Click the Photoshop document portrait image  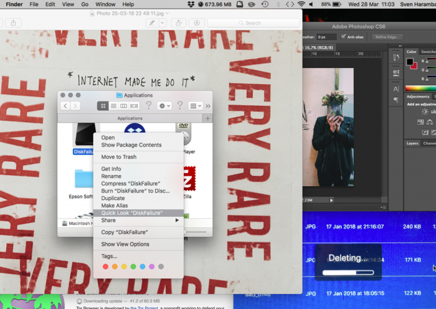coord(328,127)
